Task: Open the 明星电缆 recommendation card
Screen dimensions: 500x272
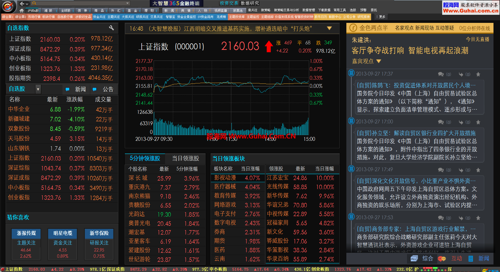Action: point(63,244)
